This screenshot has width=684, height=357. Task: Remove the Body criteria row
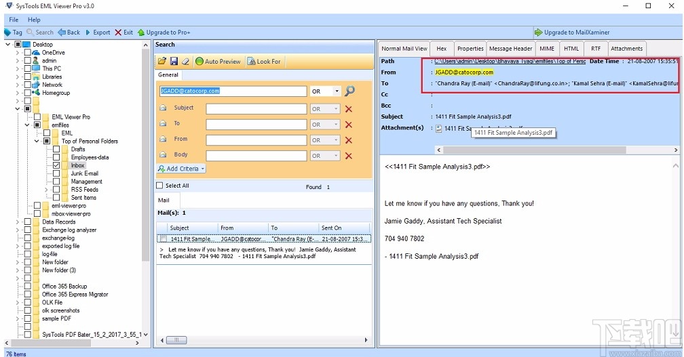349,156
